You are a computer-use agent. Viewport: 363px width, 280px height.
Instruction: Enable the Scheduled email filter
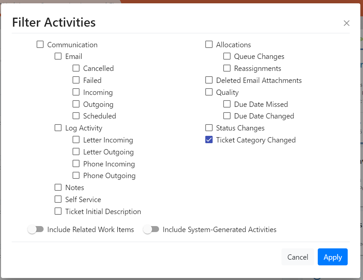pos(76,116)
